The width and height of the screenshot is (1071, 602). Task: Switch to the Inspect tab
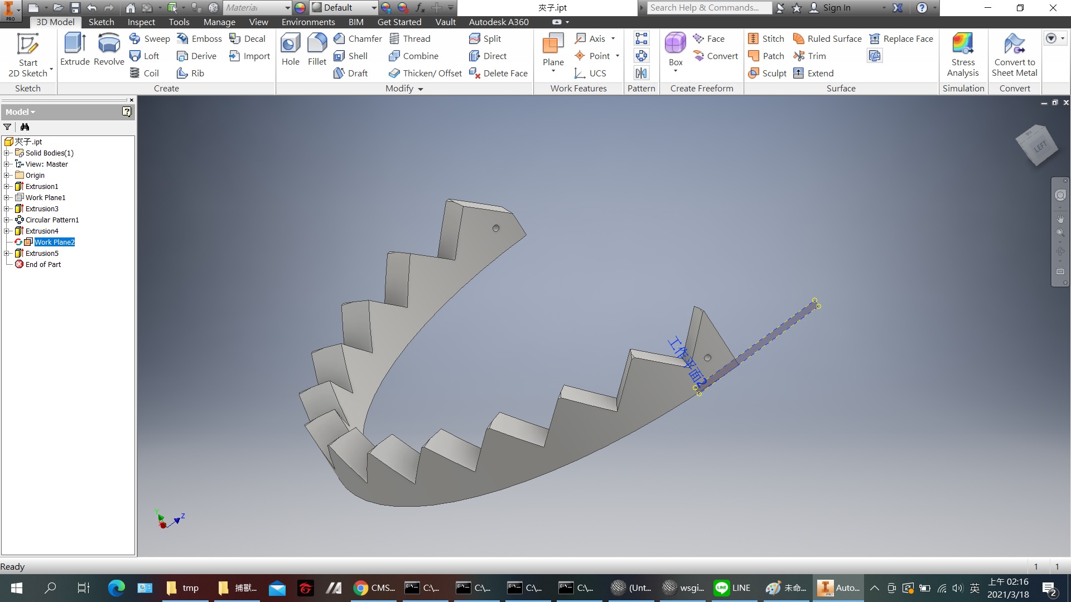point(141,22)
